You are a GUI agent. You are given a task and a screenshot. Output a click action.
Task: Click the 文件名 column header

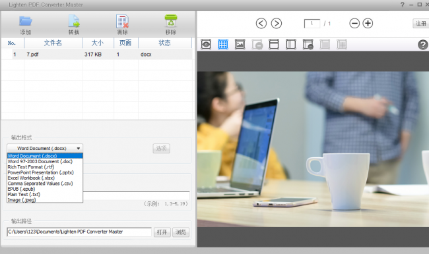click(x=53, y=43)
